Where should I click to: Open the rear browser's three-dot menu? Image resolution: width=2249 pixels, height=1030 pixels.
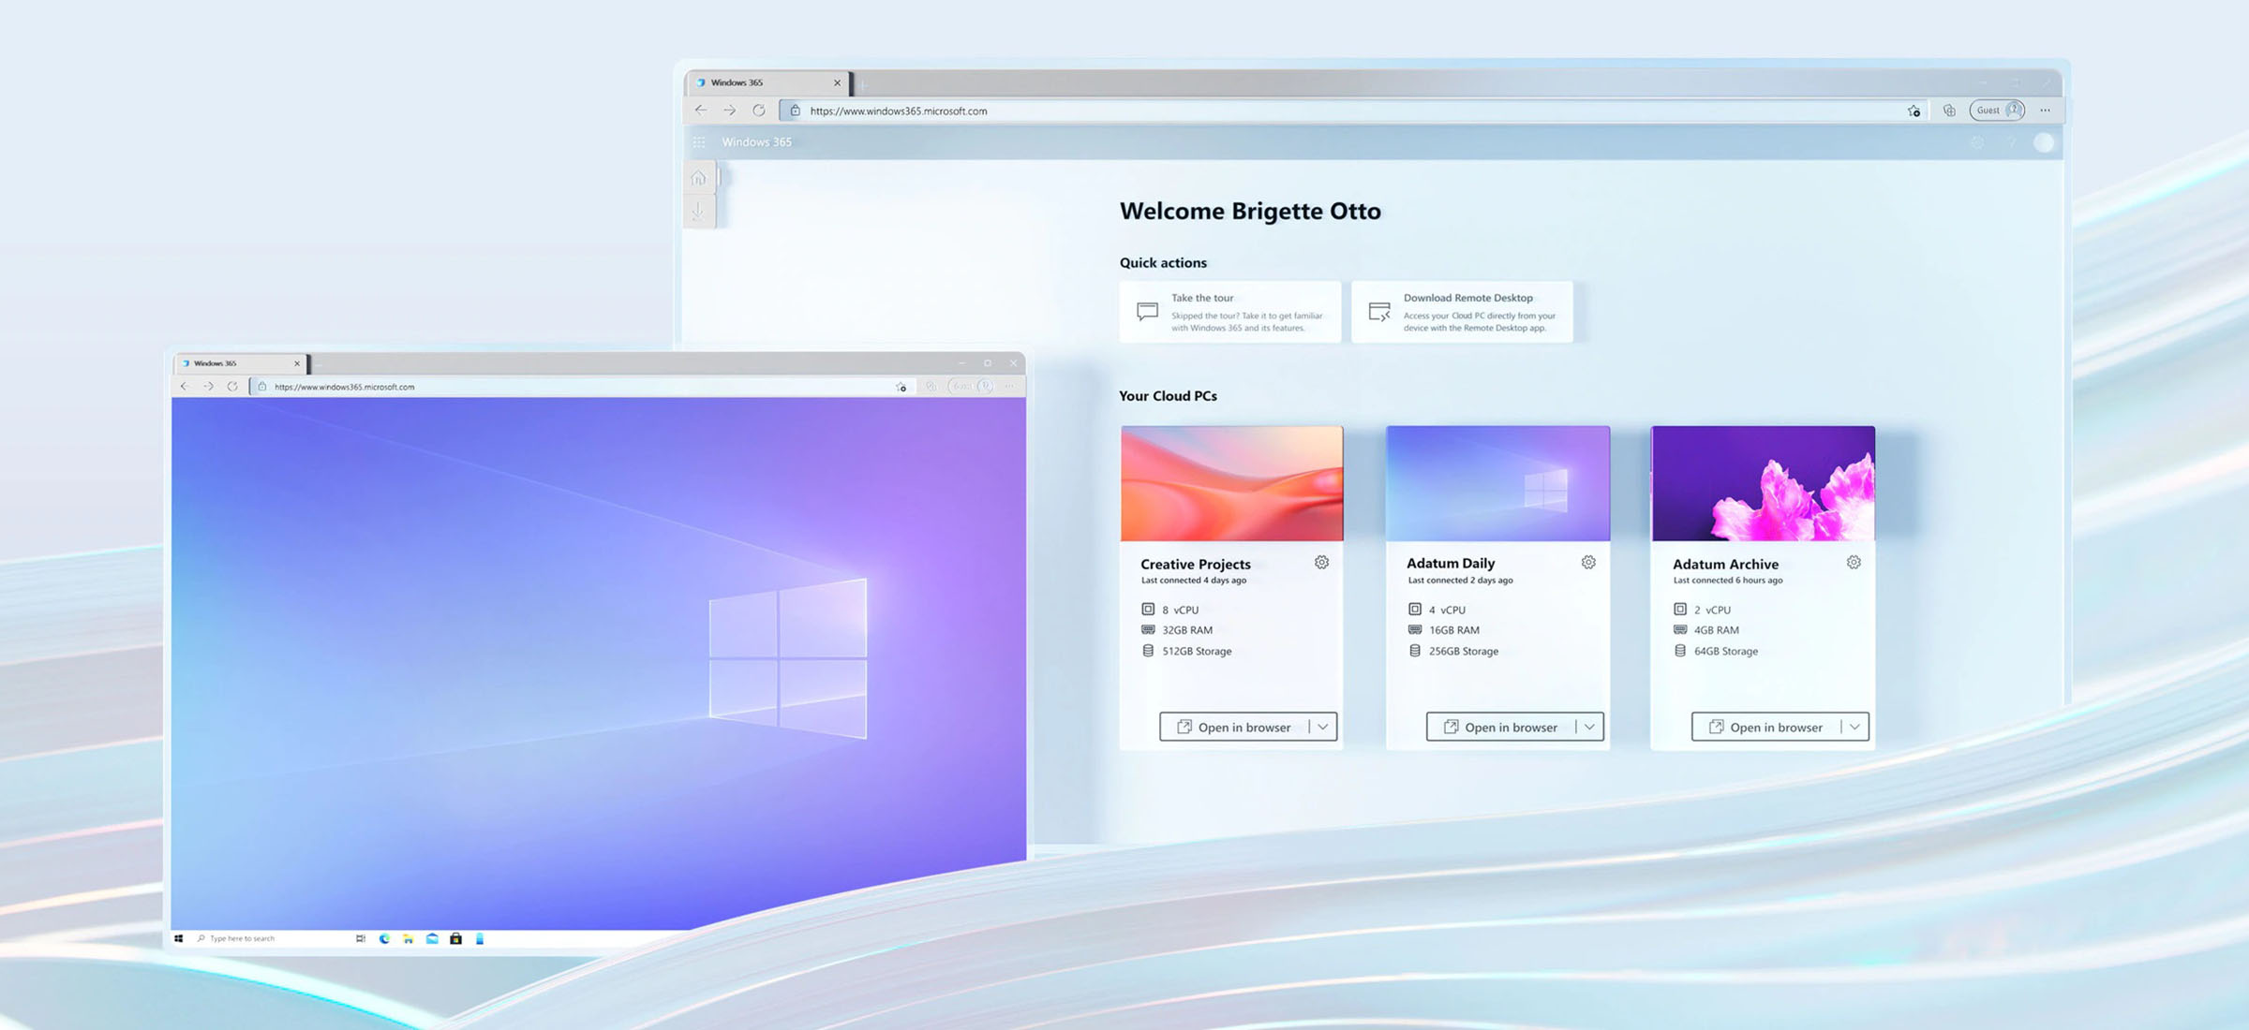(2046, 110)
